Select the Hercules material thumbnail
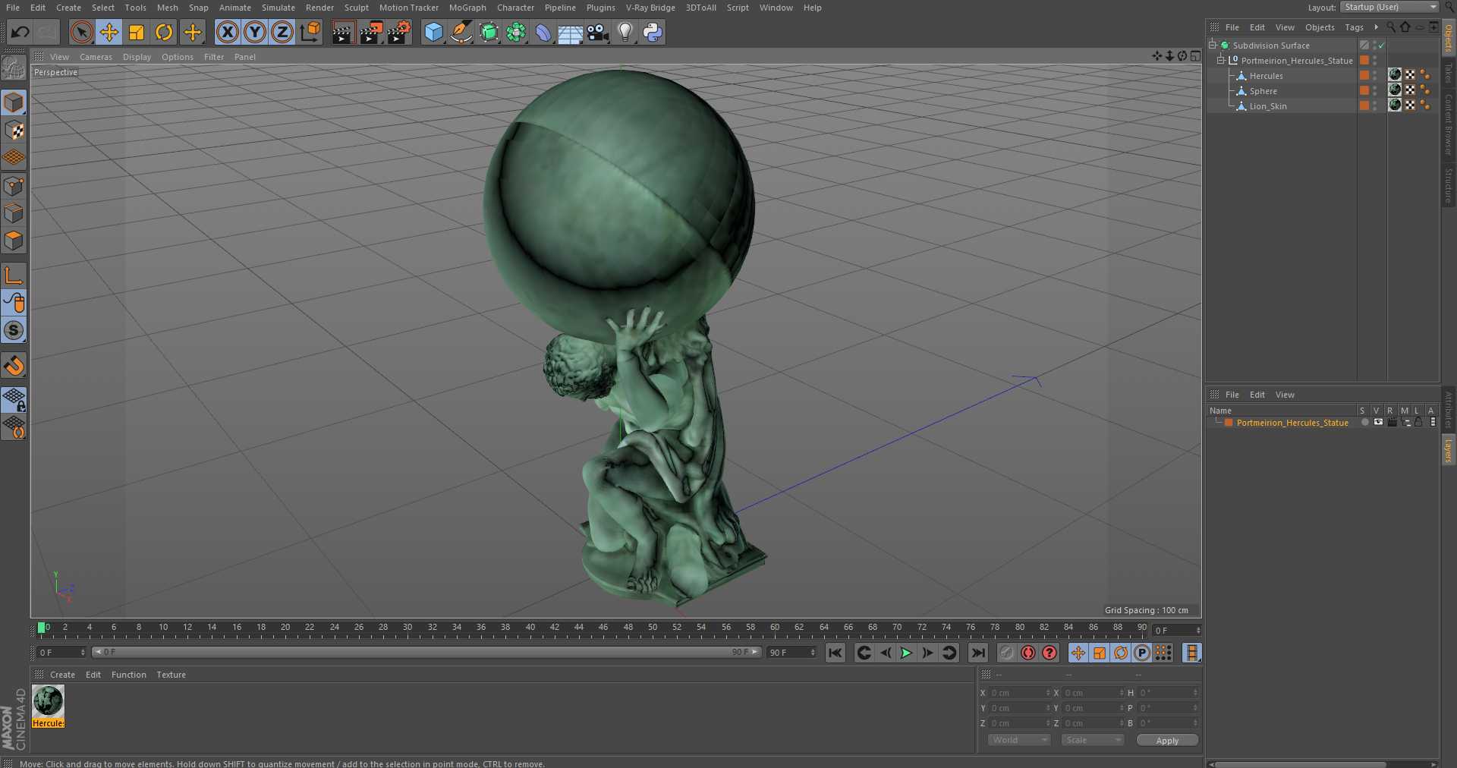 tap(48, 701)
